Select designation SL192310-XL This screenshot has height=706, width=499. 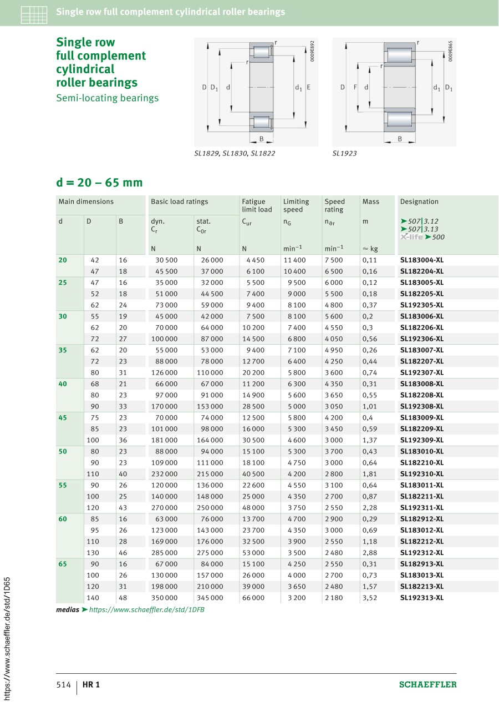point(422,474)
